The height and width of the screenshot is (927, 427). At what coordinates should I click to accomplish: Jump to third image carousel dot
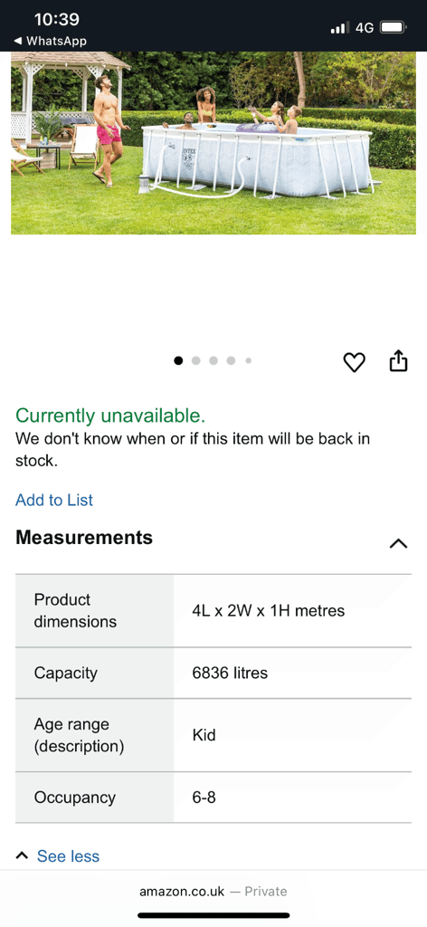coord(213,360)
